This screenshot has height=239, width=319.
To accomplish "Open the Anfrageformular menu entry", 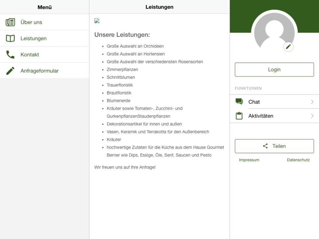I will [45, 71].
